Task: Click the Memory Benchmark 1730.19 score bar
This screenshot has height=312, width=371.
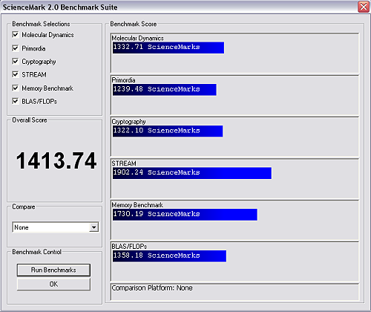Action: pyautogui.click(x=185, y=215)
